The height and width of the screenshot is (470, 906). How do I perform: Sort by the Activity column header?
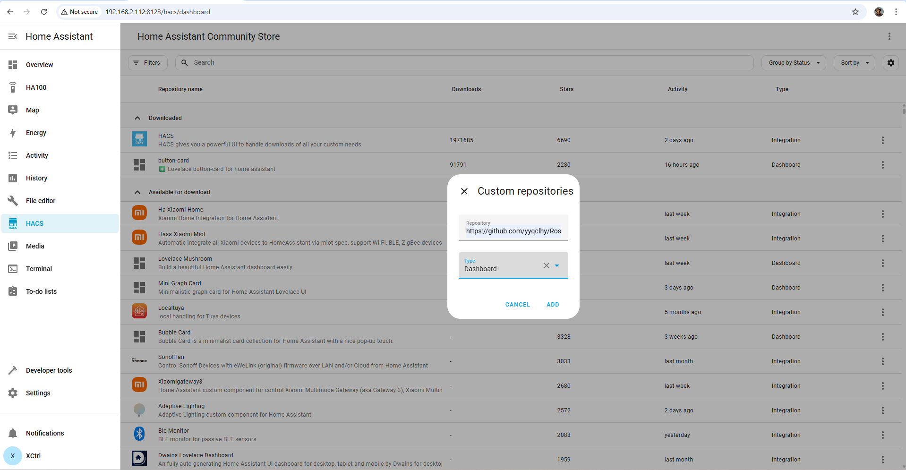677,89
